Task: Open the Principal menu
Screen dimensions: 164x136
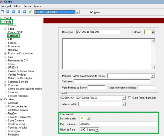Action: [6, 6]
